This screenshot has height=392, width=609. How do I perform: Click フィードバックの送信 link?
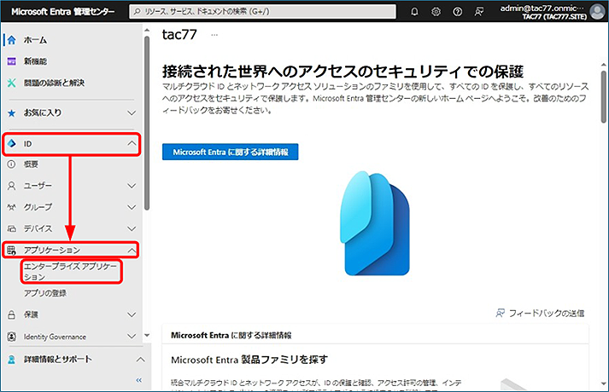click(x=547, y=313)
